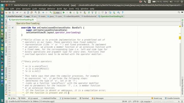Close the OperatorOverloading.kt editor tab

tap(35, 20)
